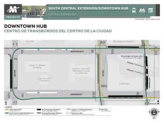Click the 'CENTRAL AVE' street label
This screenshot has height=123, width=164.
[x=150, y=83]
